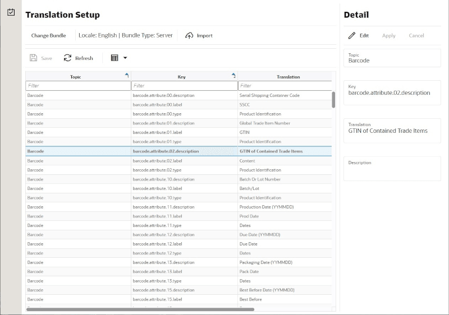Select row barcode.attribute.02.type
This screenshot has width=449, height=315.
click(178, 170)
